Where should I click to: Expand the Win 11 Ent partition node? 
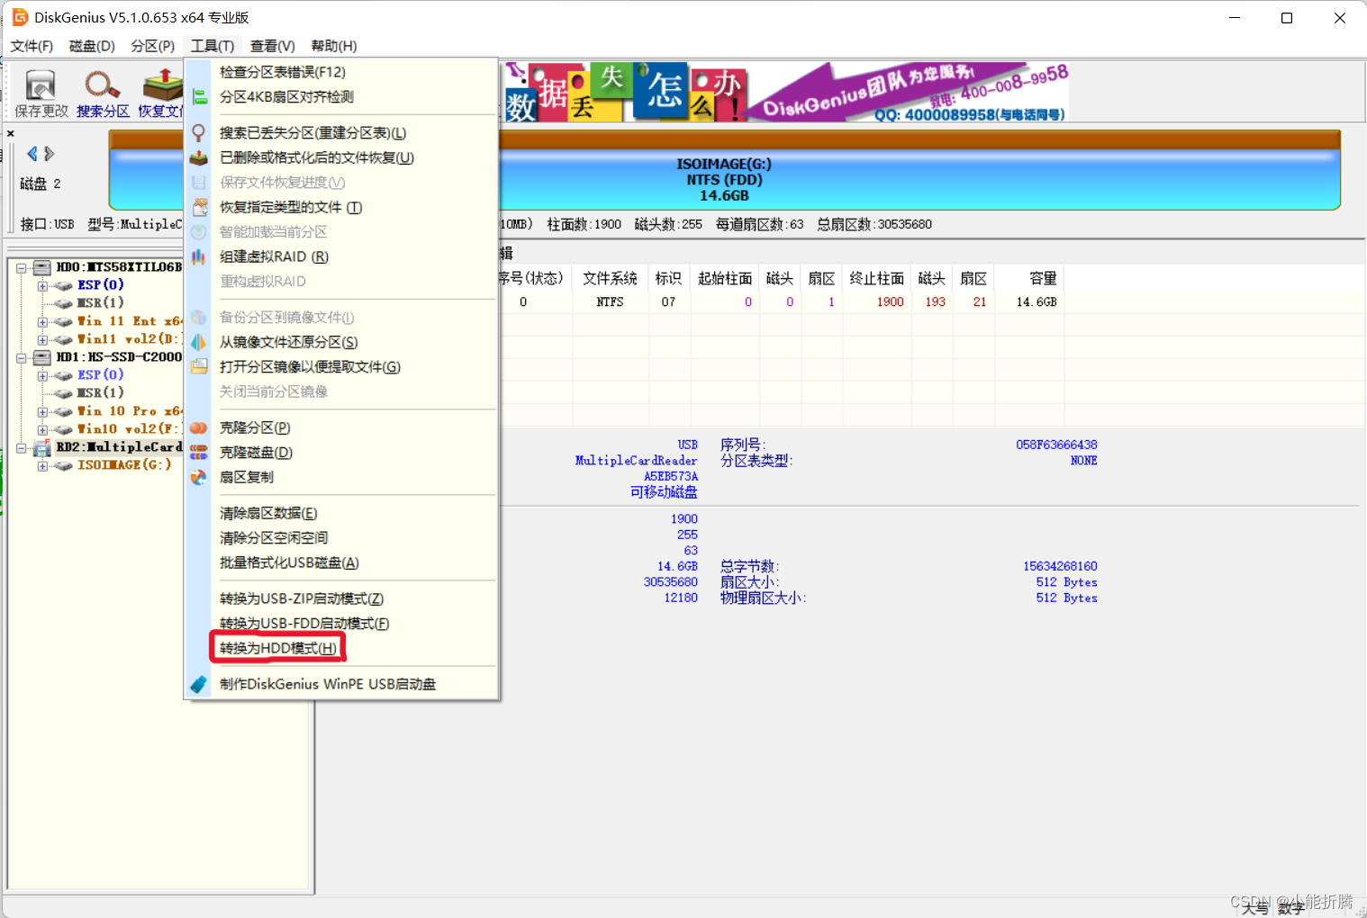pyautogui.click(x=42, y=321)
